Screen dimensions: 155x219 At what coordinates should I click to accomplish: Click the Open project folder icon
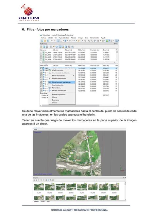(45, 41)
